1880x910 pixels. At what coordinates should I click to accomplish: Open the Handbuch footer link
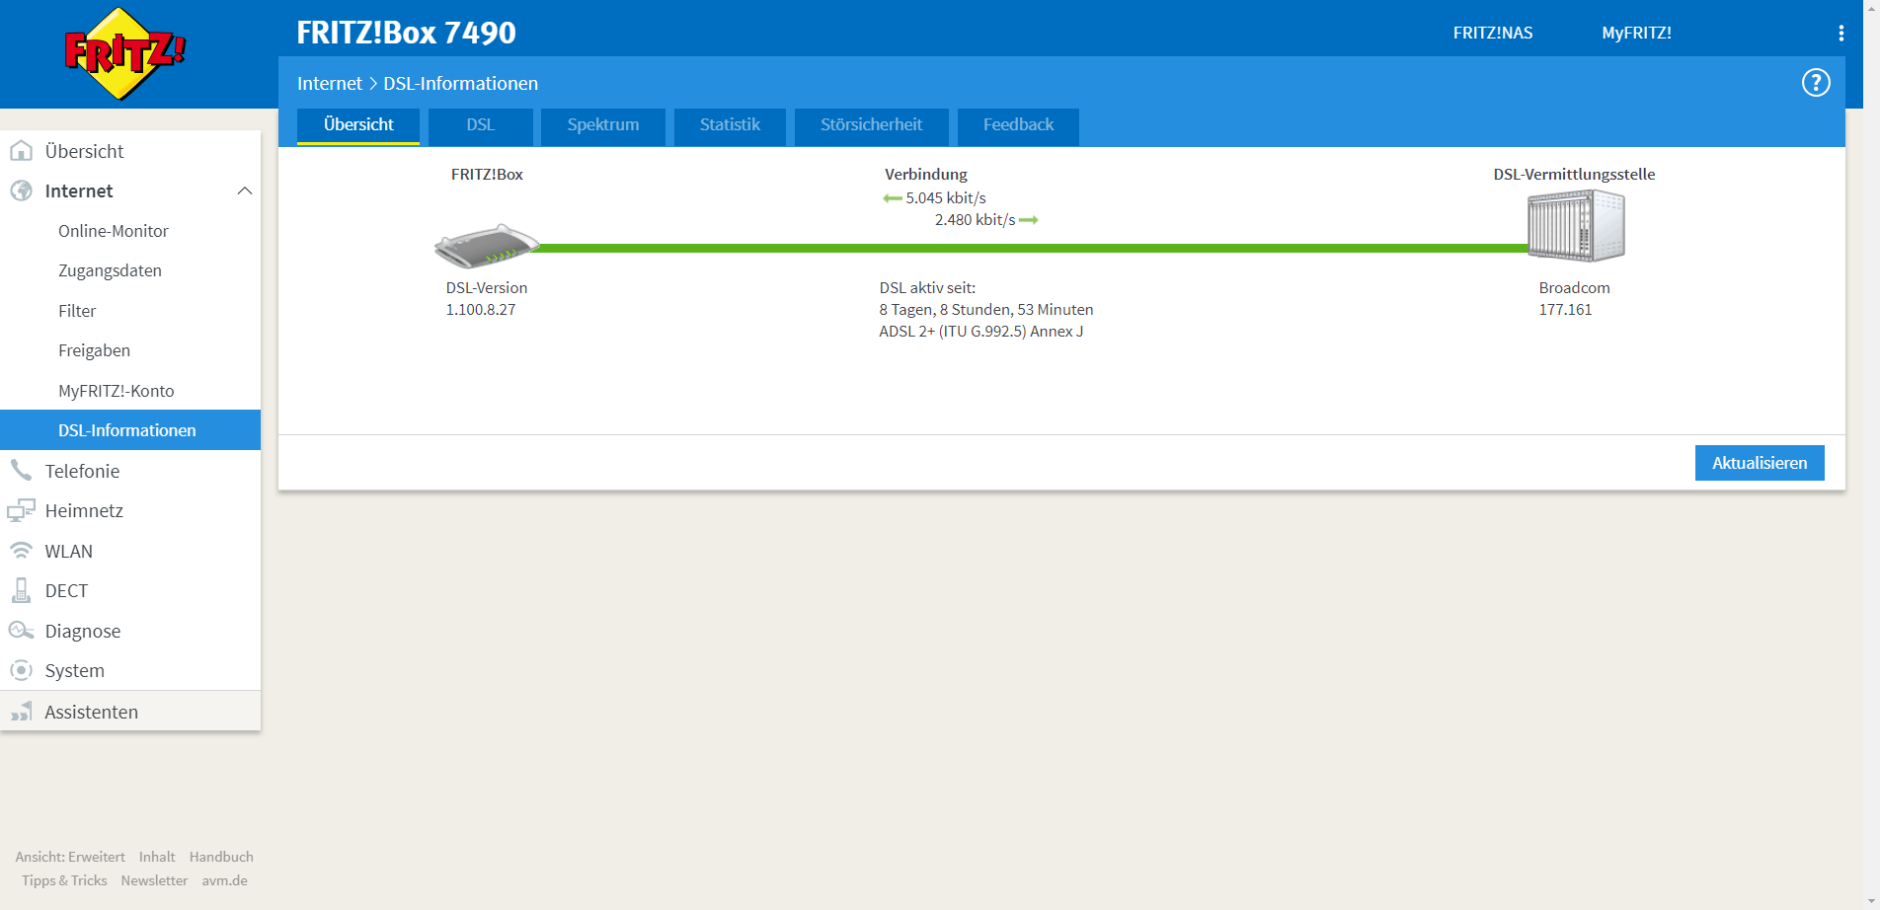(221, 857)
